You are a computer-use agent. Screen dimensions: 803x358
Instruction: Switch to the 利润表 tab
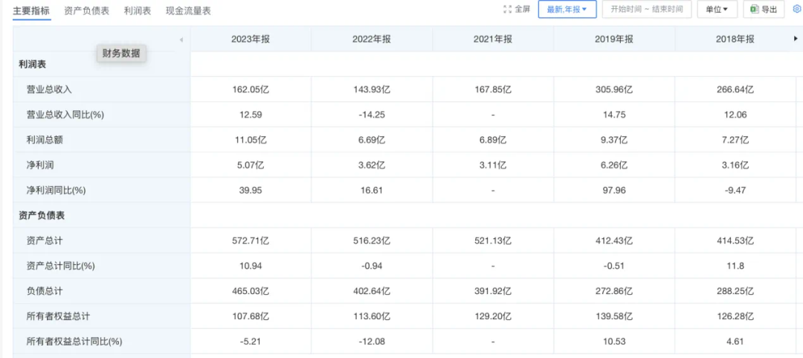[137, 10]
